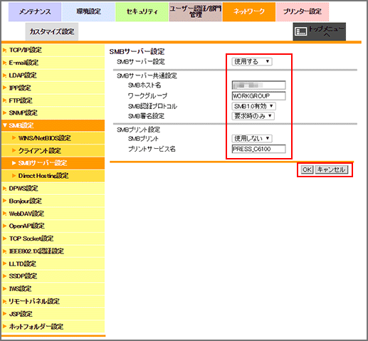Open the プリンター設定 tab
Screen dimensions: 368x341
(x=303, y=12)
